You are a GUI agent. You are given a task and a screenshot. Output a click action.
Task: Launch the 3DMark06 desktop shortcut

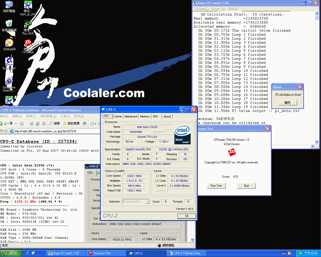tap(9, 45)
